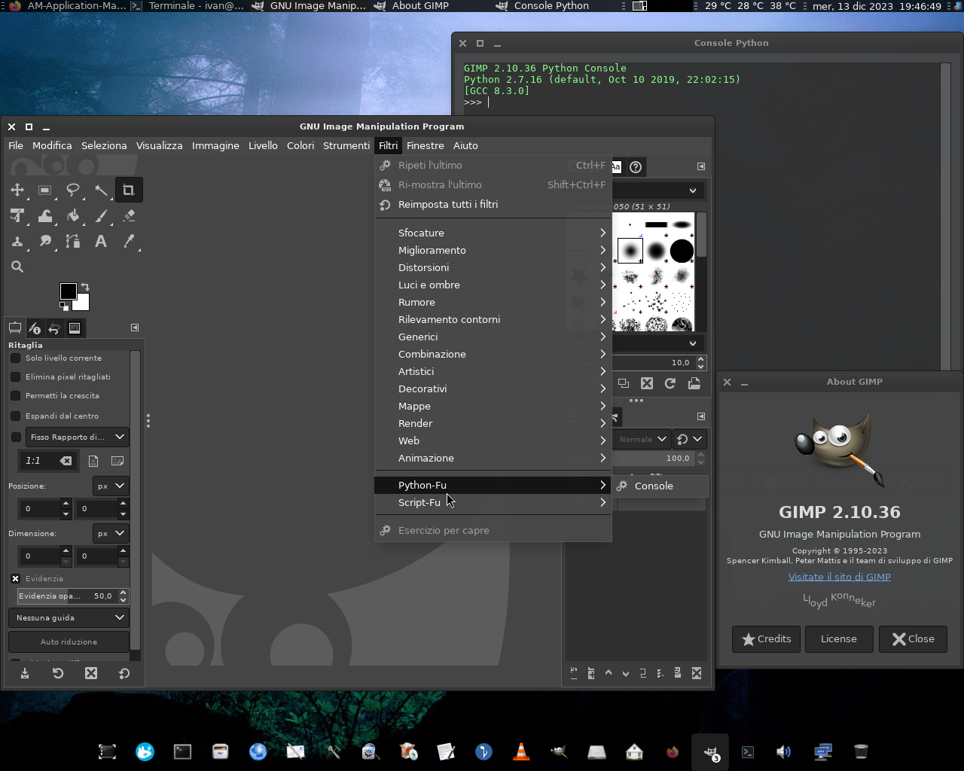The width and height of the screenshot is (964, 771).
Task: Disable the Evidenzia checkbox
Action: coord(15,578)
